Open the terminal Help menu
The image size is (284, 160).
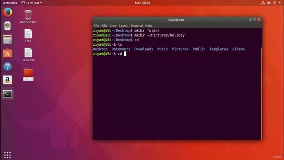148,26
